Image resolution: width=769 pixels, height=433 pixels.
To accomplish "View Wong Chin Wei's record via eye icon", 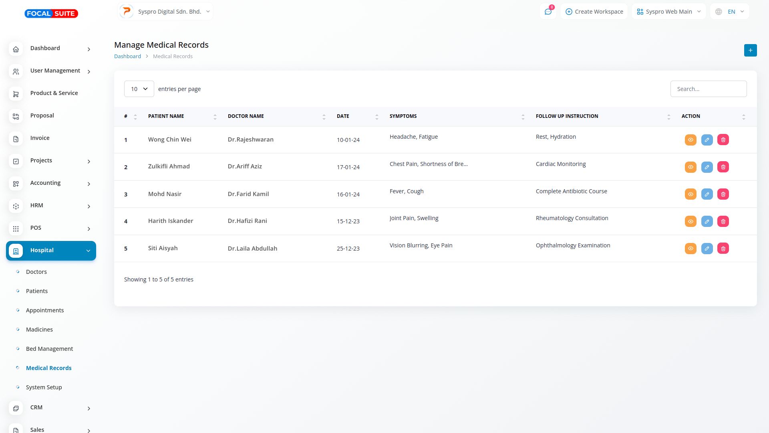I will 690,140.
